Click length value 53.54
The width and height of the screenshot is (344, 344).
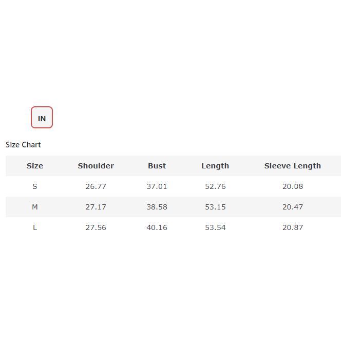[215, 227]
